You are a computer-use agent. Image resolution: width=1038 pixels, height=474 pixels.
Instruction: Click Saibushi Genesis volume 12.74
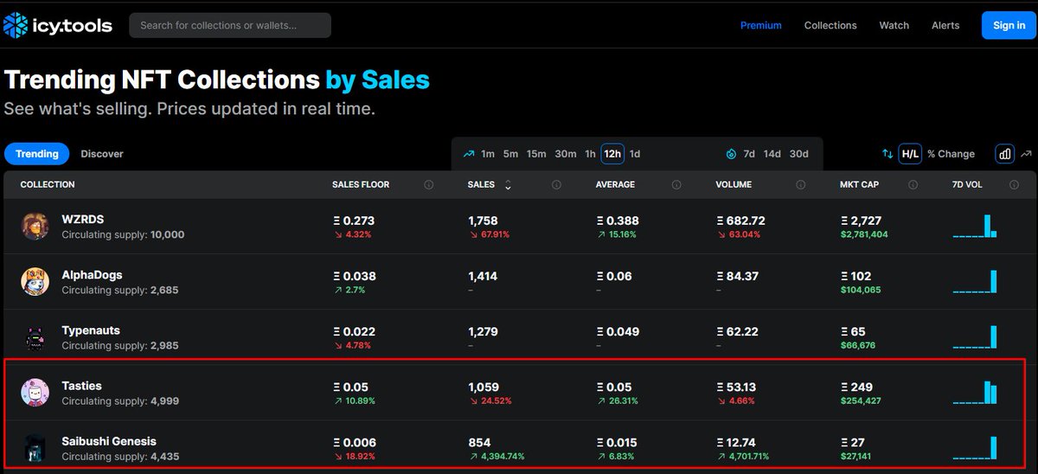click(736, 443)
